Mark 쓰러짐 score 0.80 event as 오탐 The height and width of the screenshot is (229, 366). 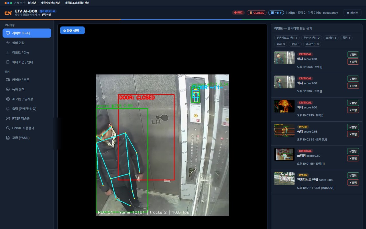click(x=353, y=159)
